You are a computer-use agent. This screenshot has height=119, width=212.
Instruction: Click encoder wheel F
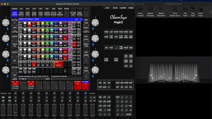(95, 38)
